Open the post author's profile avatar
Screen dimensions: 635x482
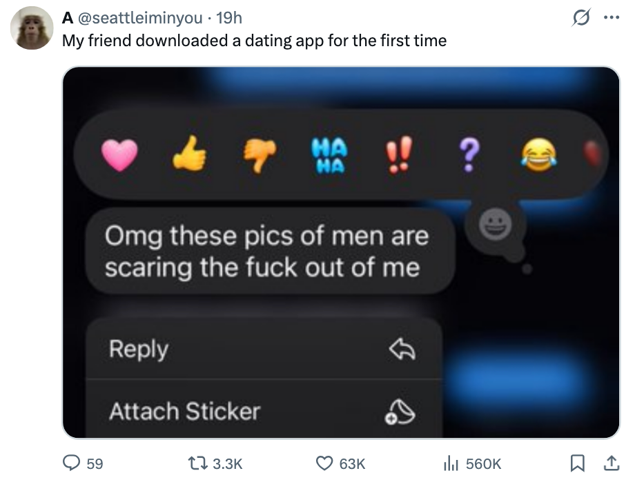coord(33,28)
